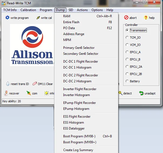Select Address Range dump option
The height and width of the screenshot is (153, 163).
tap(86, 34)
